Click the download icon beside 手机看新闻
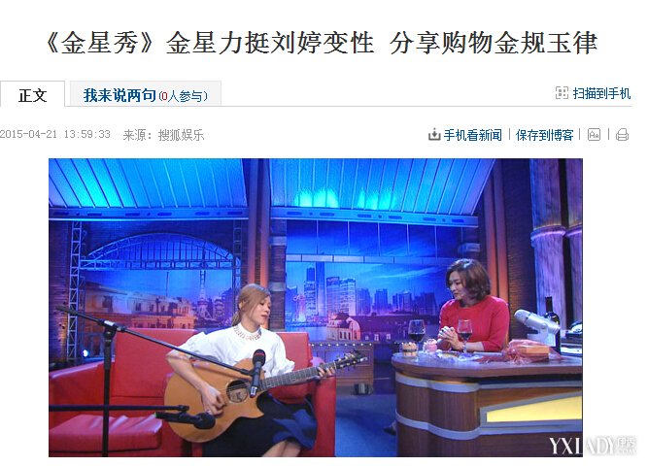This screenshot has height=466, width=648. pyautogui.click(x=434, y=135)
